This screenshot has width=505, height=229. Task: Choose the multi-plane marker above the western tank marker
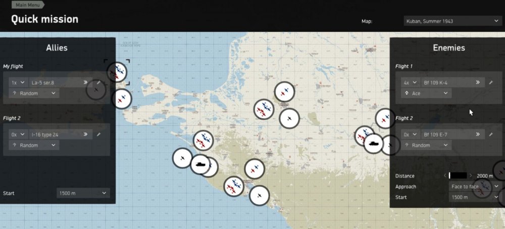pos(203,141)
